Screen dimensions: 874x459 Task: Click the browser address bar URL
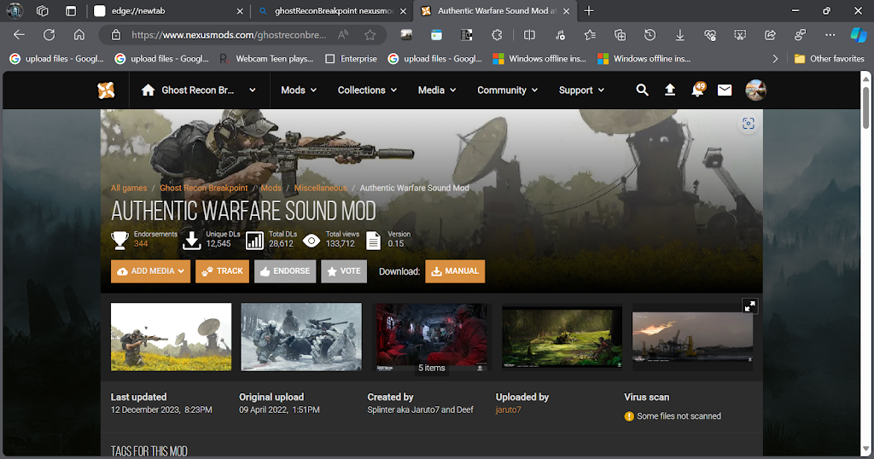coord(229,35)
